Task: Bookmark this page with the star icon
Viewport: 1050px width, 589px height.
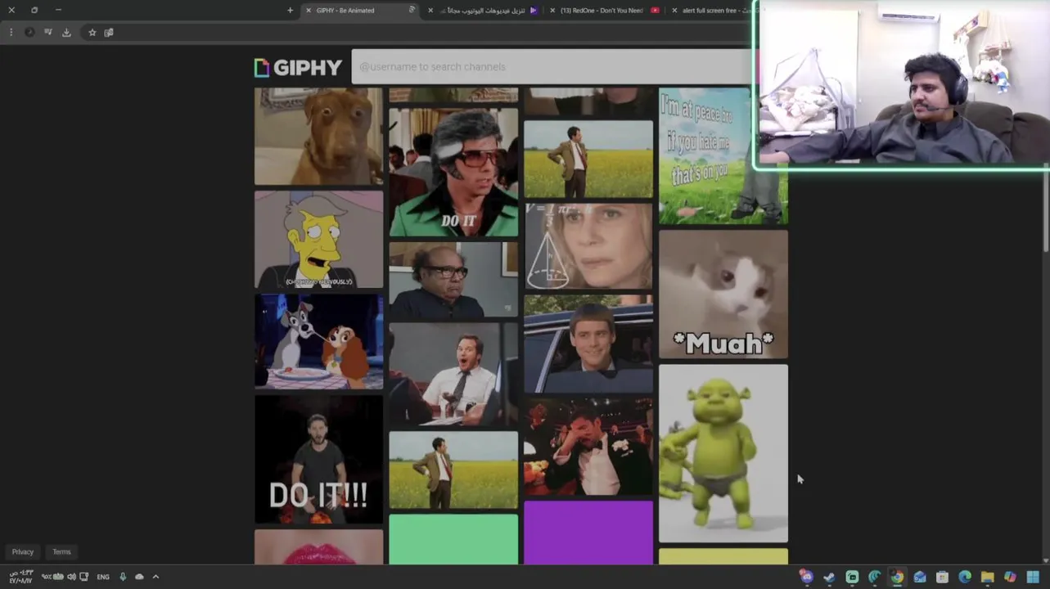Action: point(92,32)
